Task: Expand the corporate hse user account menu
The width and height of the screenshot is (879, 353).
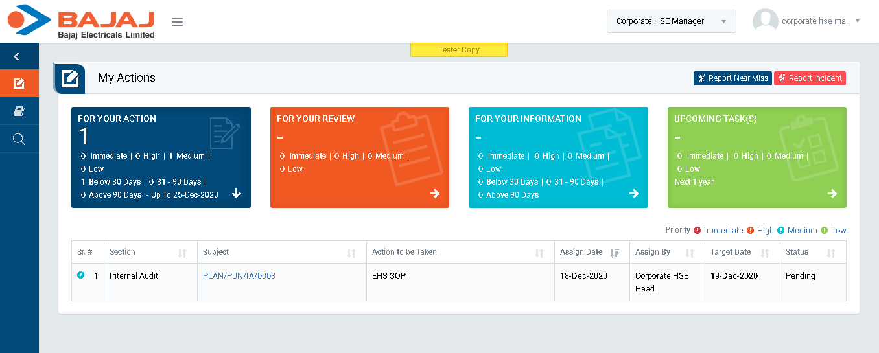Action: 821,21
